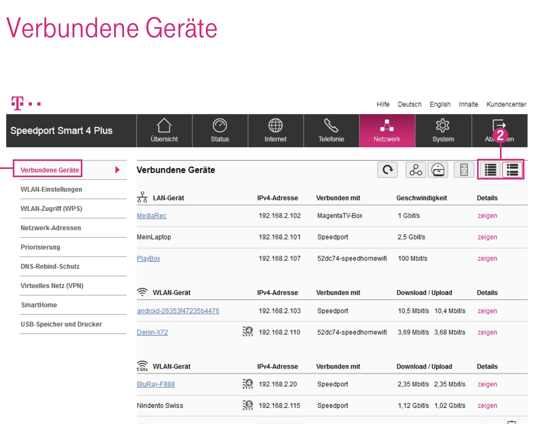Image resolution: width=554 pixels, height=445 pixels.
Task: Open WLAN-Einstellungen in sidebar
Action: tap(51, 189)
